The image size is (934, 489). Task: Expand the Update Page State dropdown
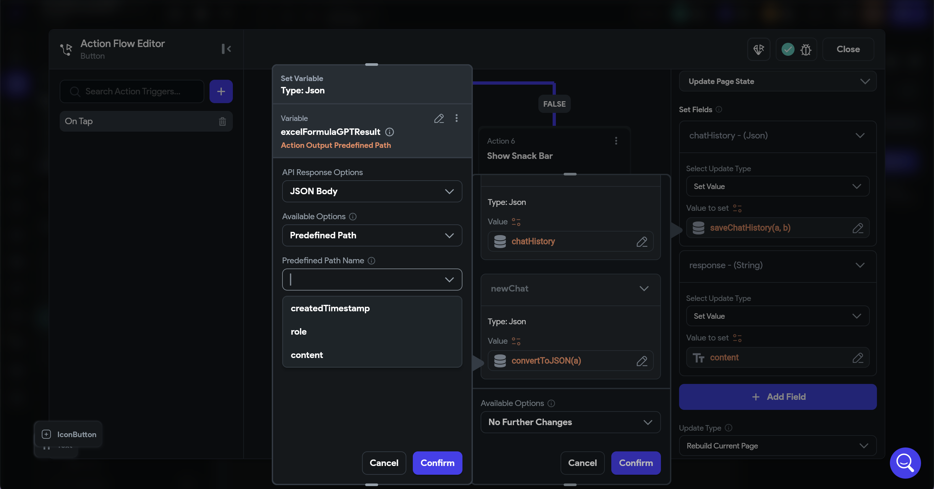(778, 81)
